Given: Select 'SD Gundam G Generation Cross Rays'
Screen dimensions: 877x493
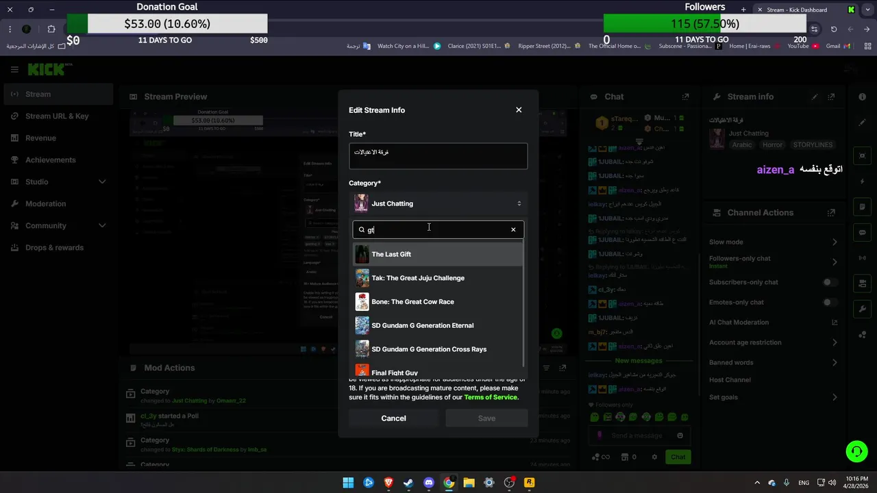Looking at the screenshot, I should [x=438, y=349].
